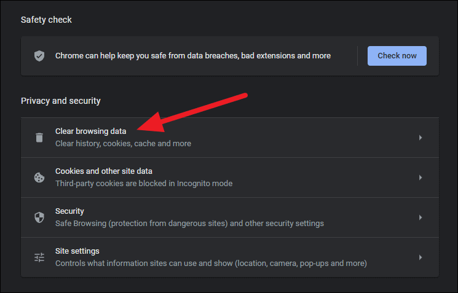
Task: Click the Safe Browsing protection description text
Action: 189,224
